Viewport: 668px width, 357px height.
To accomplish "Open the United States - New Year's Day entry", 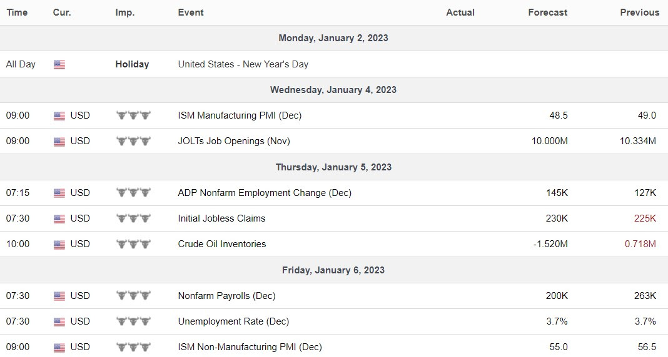I will [243, 64].
